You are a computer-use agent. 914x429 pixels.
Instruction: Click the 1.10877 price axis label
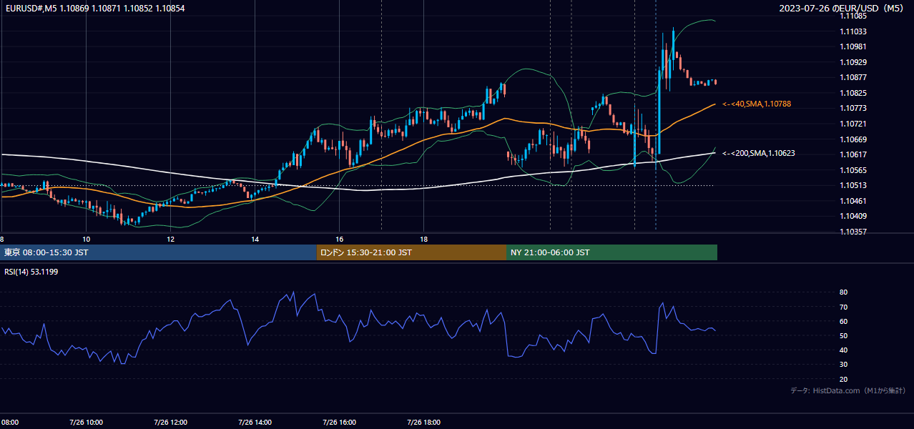853,77
